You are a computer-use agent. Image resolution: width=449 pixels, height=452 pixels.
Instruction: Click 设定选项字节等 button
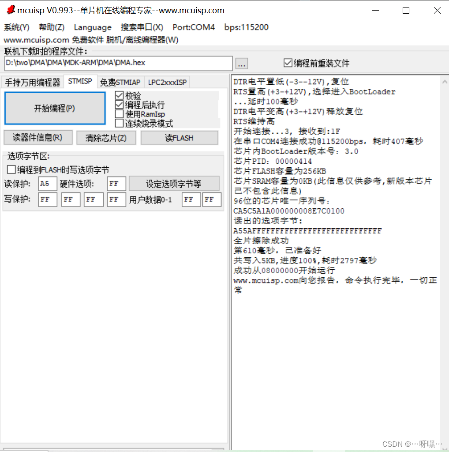tap(174, 184)
